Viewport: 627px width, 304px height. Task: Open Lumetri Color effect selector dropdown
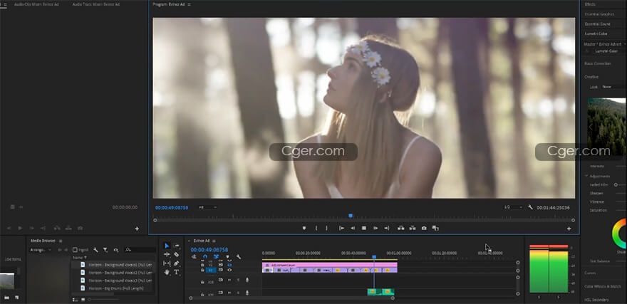point(609,51)
